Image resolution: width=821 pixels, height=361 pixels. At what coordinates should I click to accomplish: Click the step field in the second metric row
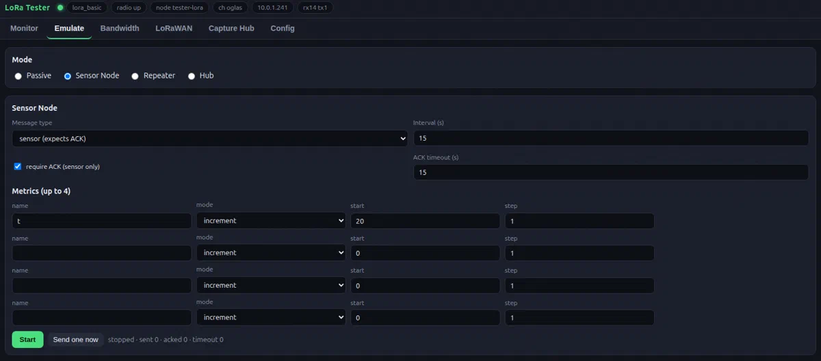(579, 253)
